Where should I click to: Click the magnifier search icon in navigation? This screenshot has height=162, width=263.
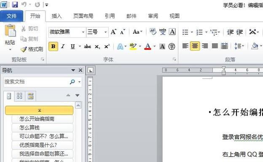point(72,82)
